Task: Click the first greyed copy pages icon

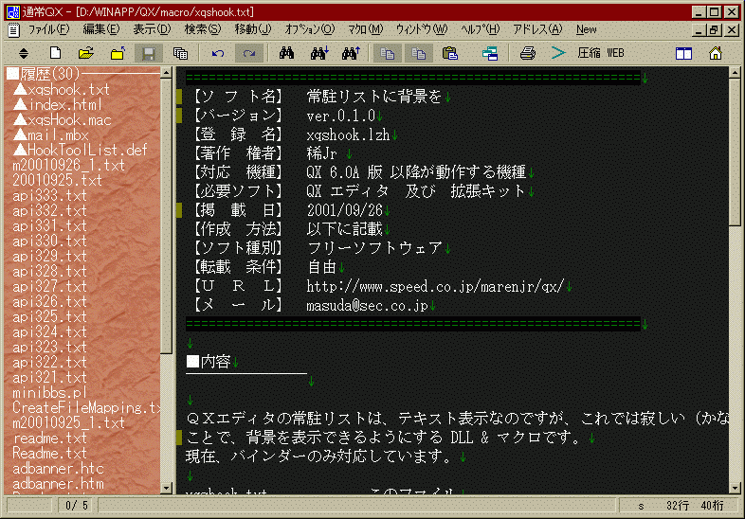Action: click(388, 53)
